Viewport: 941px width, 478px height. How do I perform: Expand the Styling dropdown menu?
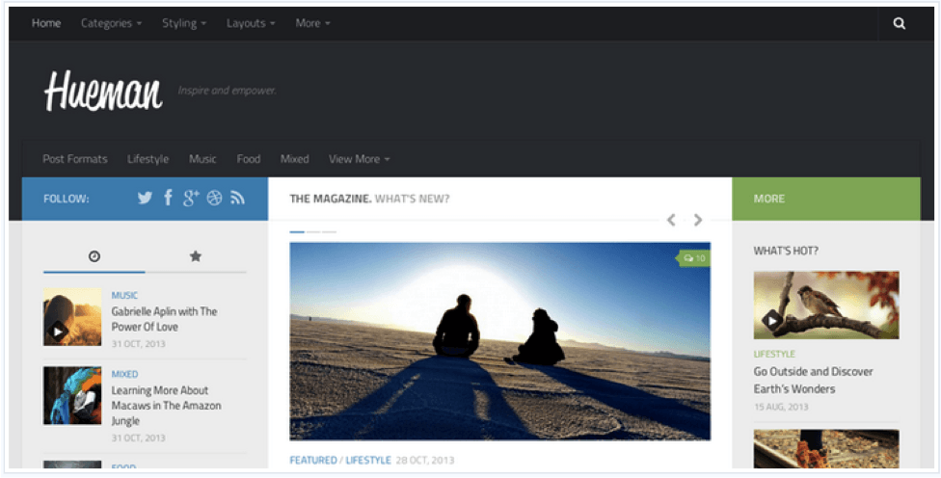tap(183, 23)
